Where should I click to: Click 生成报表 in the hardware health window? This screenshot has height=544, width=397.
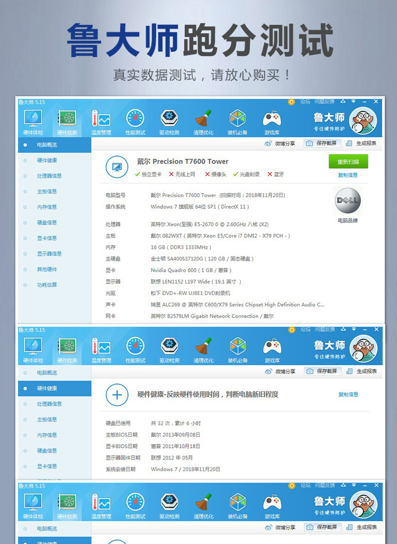point(362,371)
